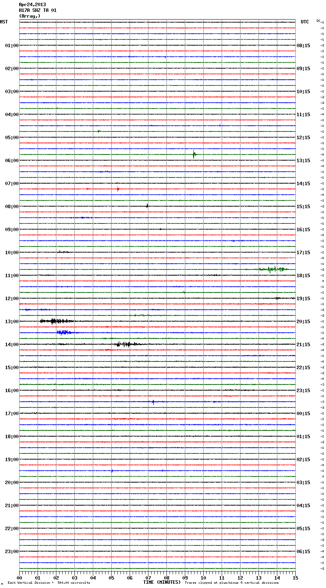Click the black event on the 14:00 trace

[x=125, y=344]
